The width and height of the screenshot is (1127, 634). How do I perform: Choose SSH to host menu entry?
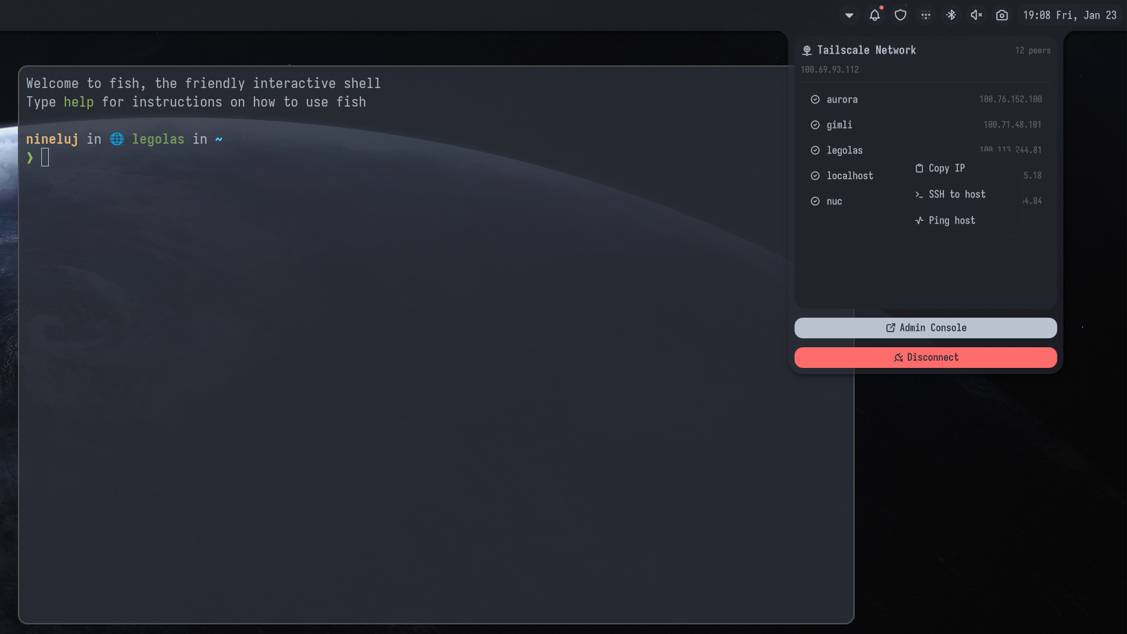pyautogui.click(x=961, y=195)
